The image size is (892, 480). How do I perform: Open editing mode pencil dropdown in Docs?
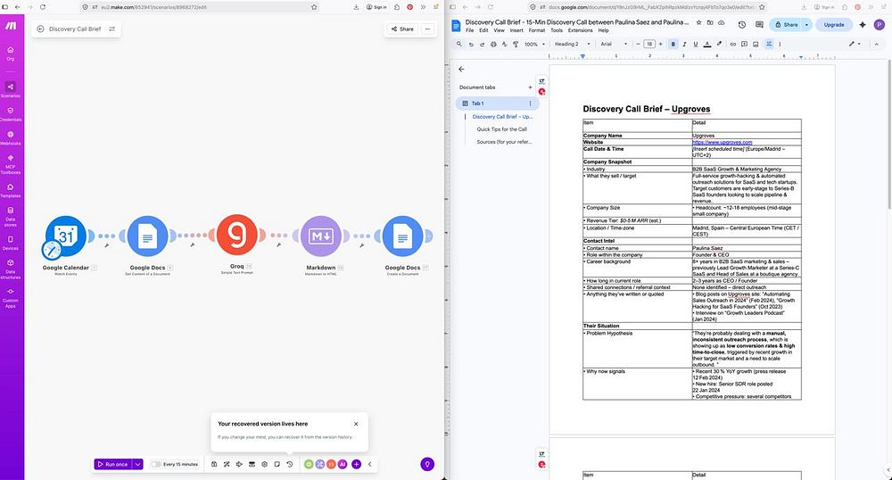(855, 44)
